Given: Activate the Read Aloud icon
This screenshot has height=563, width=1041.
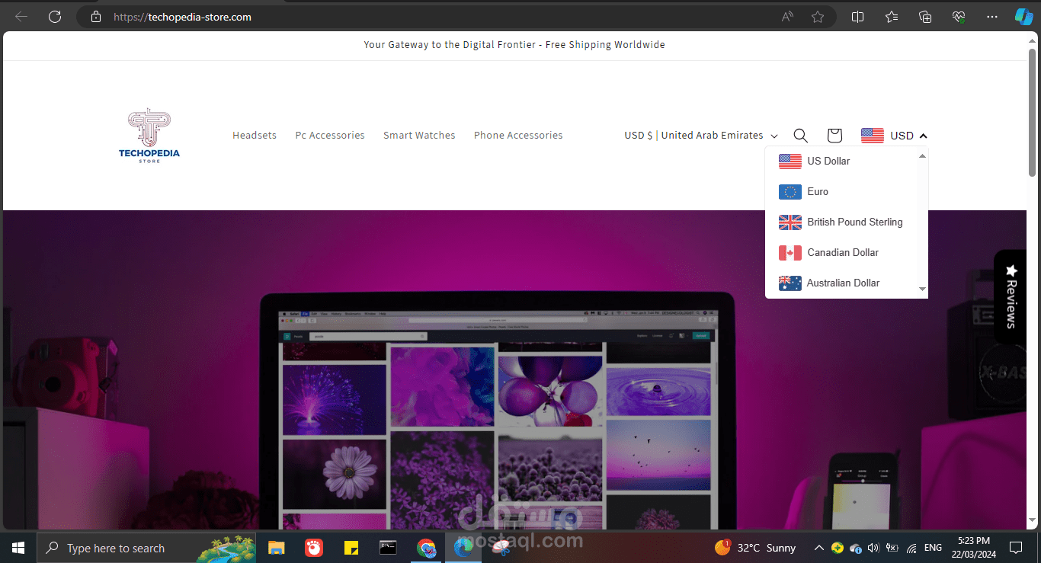Looking at the screenshot, I should 787,17.
